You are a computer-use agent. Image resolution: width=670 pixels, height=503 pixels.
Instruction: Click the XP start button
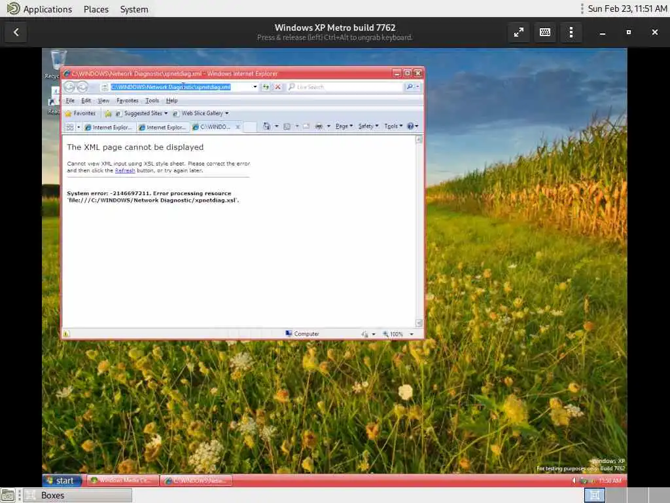pos(62,481)
